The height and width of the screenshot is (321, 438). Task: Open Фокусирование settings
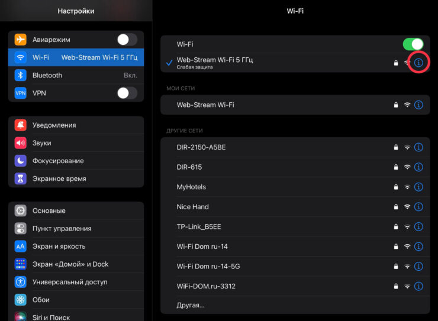point(76,161)
